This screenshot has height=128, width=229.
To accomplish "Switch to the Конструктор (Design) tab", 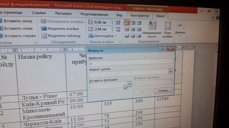I will coord(140,16).
